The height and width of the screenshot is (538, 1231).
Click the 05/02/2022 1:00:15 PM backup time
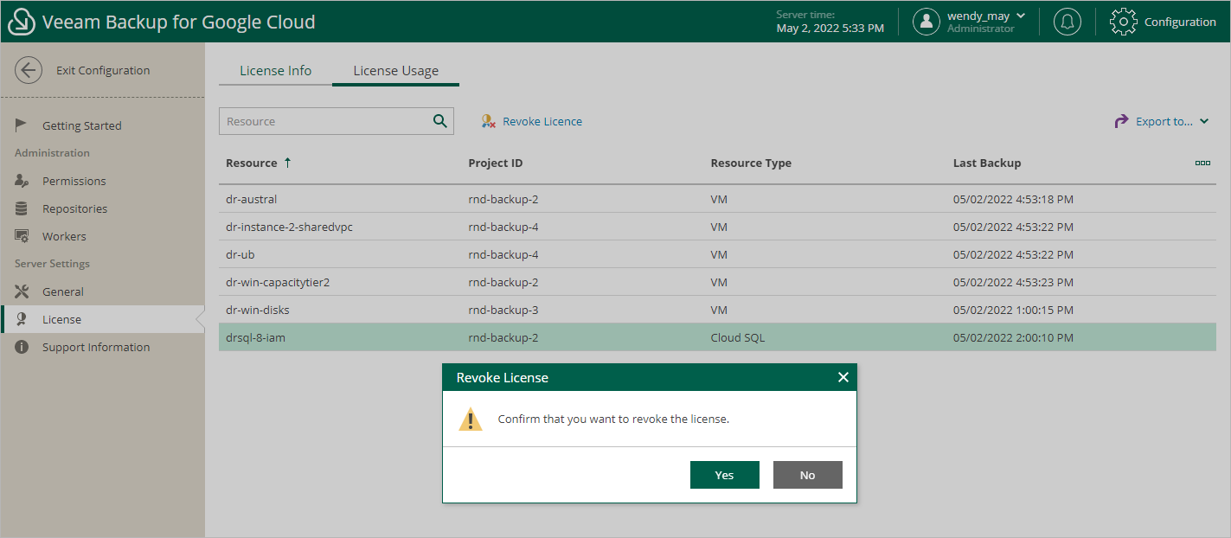(x=1013, y=310)
